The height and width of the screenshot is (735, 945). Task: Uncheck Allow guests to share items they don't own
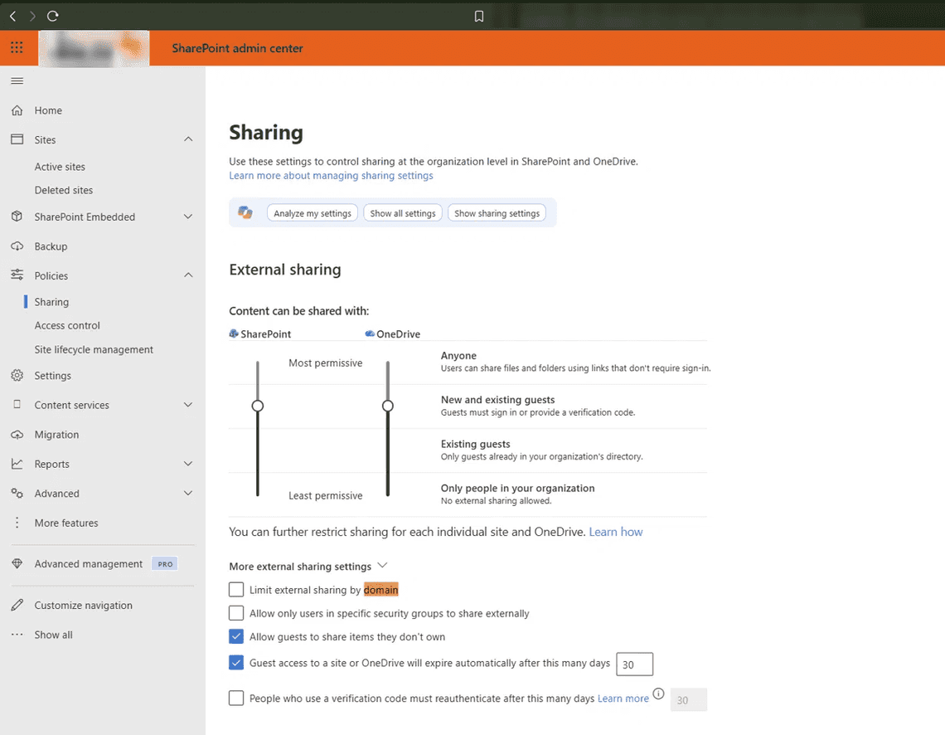[236, 636]
